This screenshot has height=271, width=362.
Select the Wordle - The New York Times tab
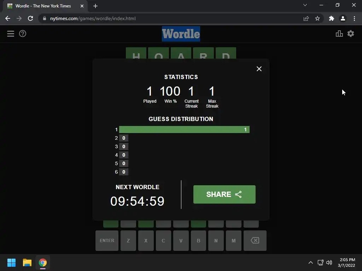click(x=45, y=6)
